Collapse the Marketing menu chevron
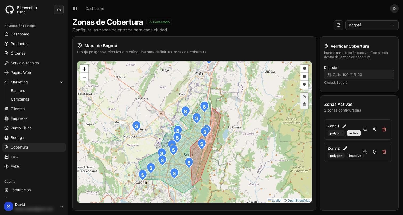This screenshot has width=403, height=215. [x=62, y=82]
